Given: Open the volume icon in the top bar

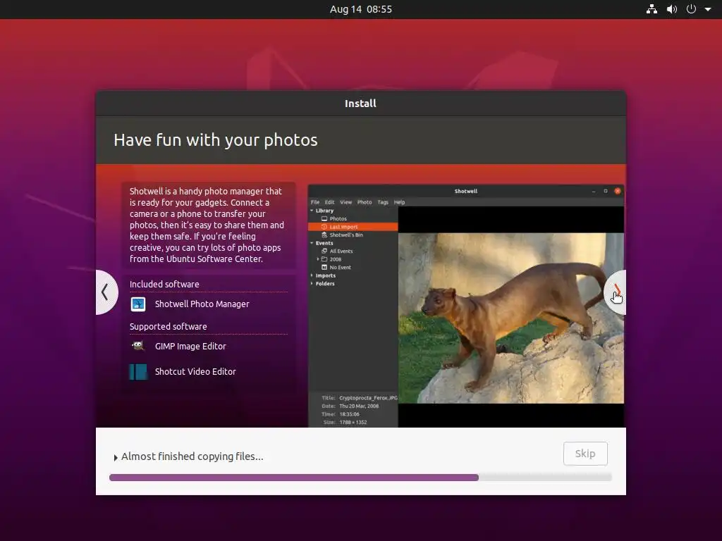Looking at the screenshot, I should 672,9.
